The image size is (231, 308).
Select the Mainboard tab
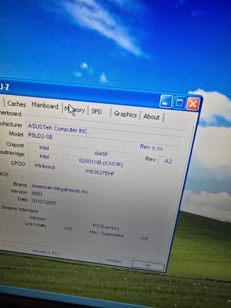pyautogui.click(x=45, y=106)
